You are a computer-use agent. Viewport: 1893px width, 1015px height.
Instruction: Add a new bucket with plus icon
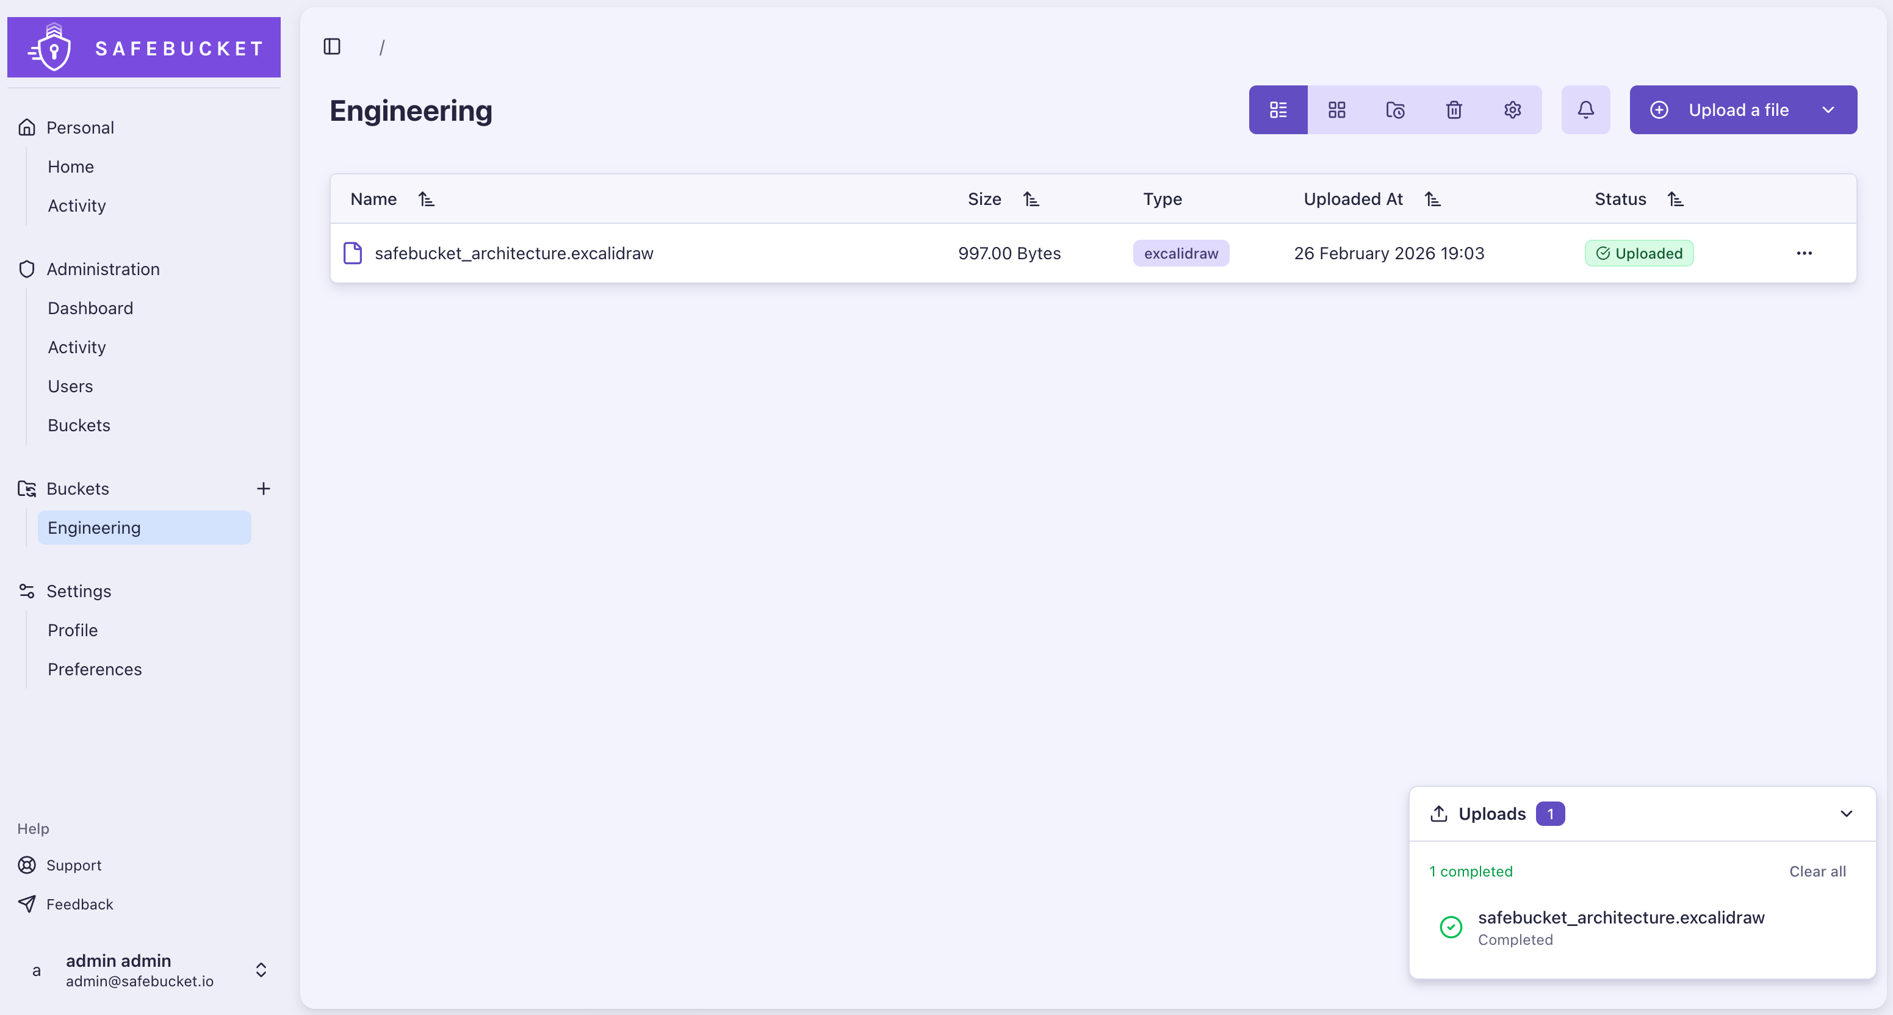(263, 489)
